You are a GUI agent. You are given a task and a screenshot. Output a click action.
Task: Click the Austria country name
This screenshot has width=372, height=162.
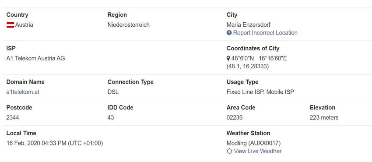24,25
